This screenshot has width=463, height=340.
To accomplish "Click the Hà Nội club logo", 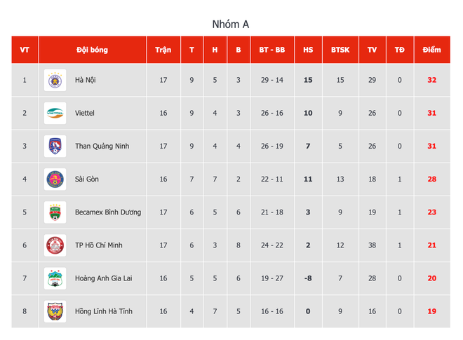I will pos(55,80).
